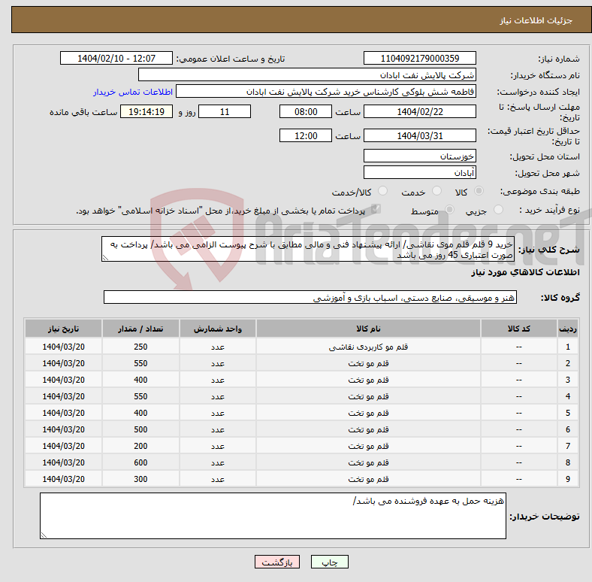Viewport: 592px width, 582px height.
Task: Open buyer contact info link
Action: [x=133, y=92]
